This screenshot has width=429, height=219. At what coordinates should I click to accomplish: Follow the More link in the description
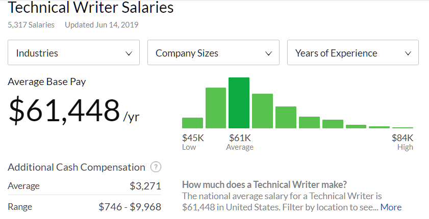391,207
